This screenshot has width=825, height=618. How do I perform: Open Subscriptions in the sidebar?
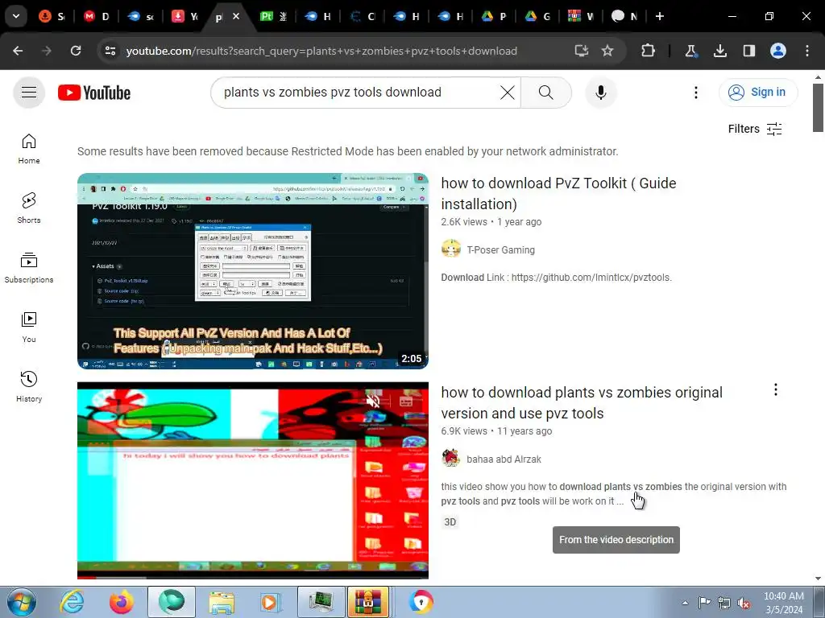tap(29, 267)
